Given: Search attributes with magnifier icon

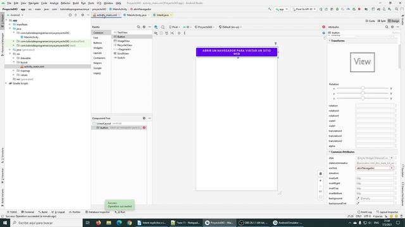Looking at the screenshot, I should tap(387, 26).
